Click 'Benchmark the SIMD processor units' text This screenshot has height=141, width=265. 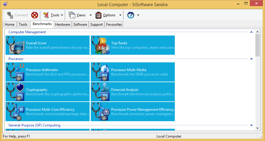140,74
